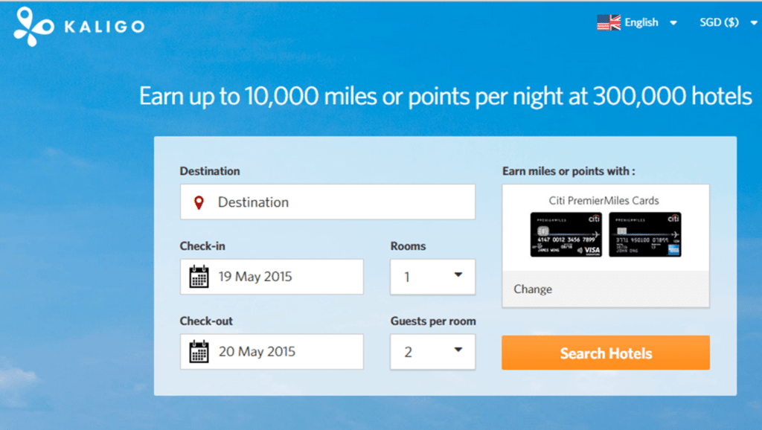The width and height of the screenshot is (762, 430).
Task: Click the SGD ($) currency label
Action: [719, 22]
